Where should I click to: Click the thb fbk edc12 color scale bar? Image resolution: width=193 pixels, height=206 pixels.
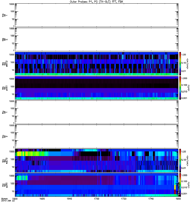click(180, 64)
